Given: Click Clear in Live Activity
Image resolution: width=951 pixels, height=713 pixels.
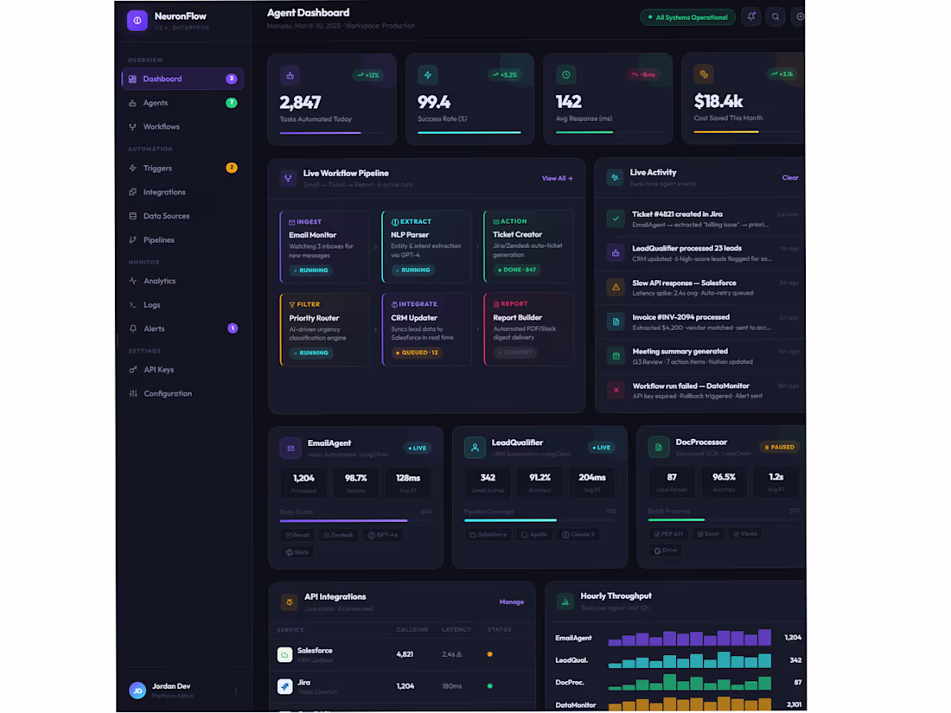Looking at the screenshot, I should (789, 178).
